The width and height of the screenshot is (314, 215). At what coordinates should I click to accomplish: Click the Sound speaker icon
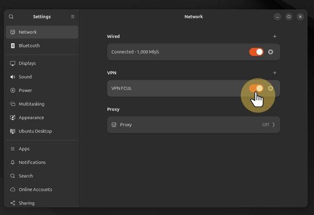13,77
